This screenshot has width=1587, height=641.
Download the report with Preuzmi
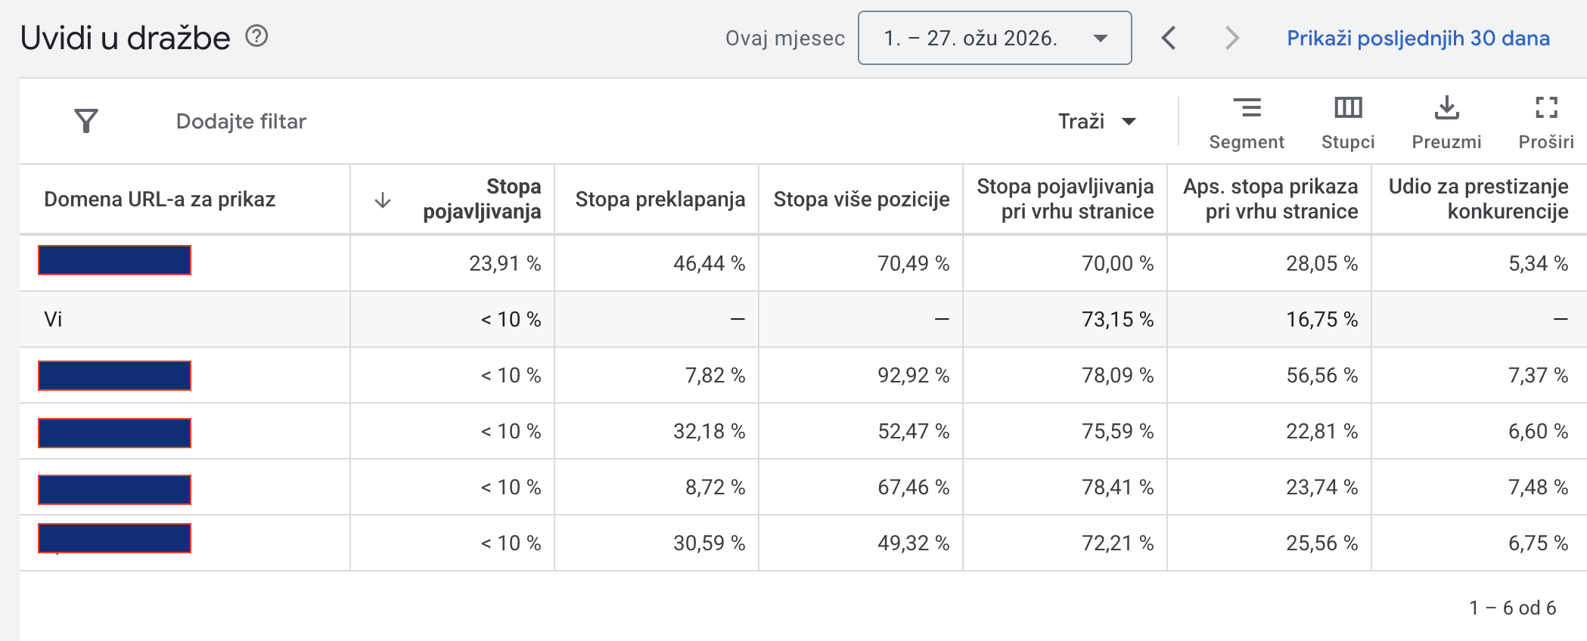point(1446,122)
